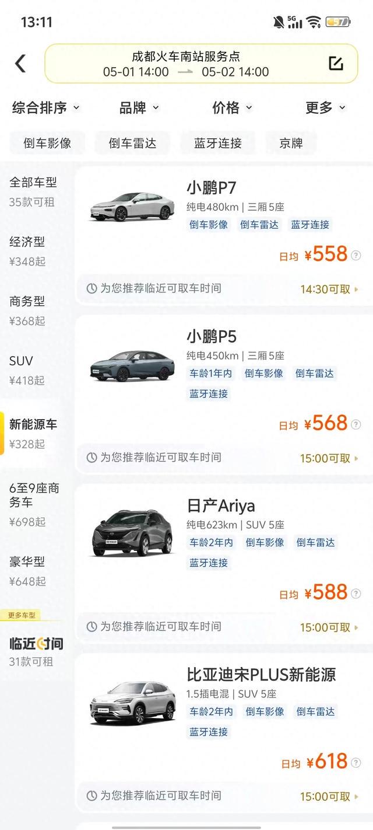Switch to the 经济型 category tab
The width and height of the screenshot is (373, 830).
pyautogui.click(x=27, y=251)
